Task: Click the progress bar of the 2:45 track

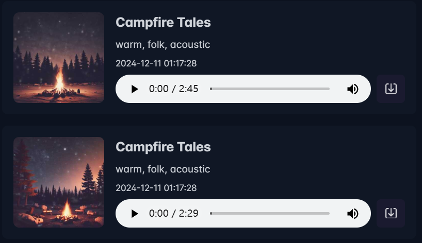Action: coord(270,89)
